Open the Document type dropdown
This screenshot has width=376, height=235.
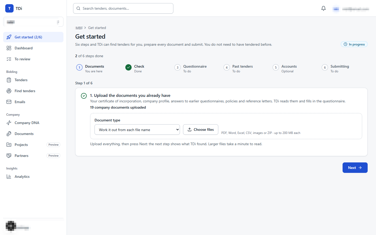pos(137,130)
